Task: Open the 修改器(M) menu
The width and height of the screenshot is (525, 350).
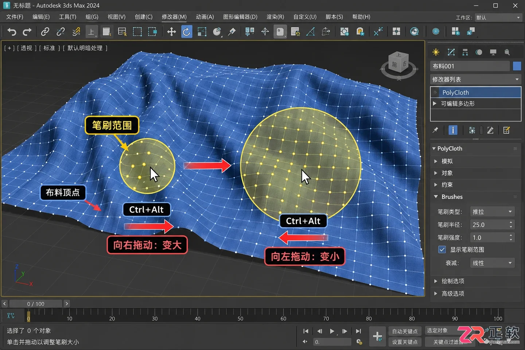Action: pyautogui.click(x=174, y=17)
